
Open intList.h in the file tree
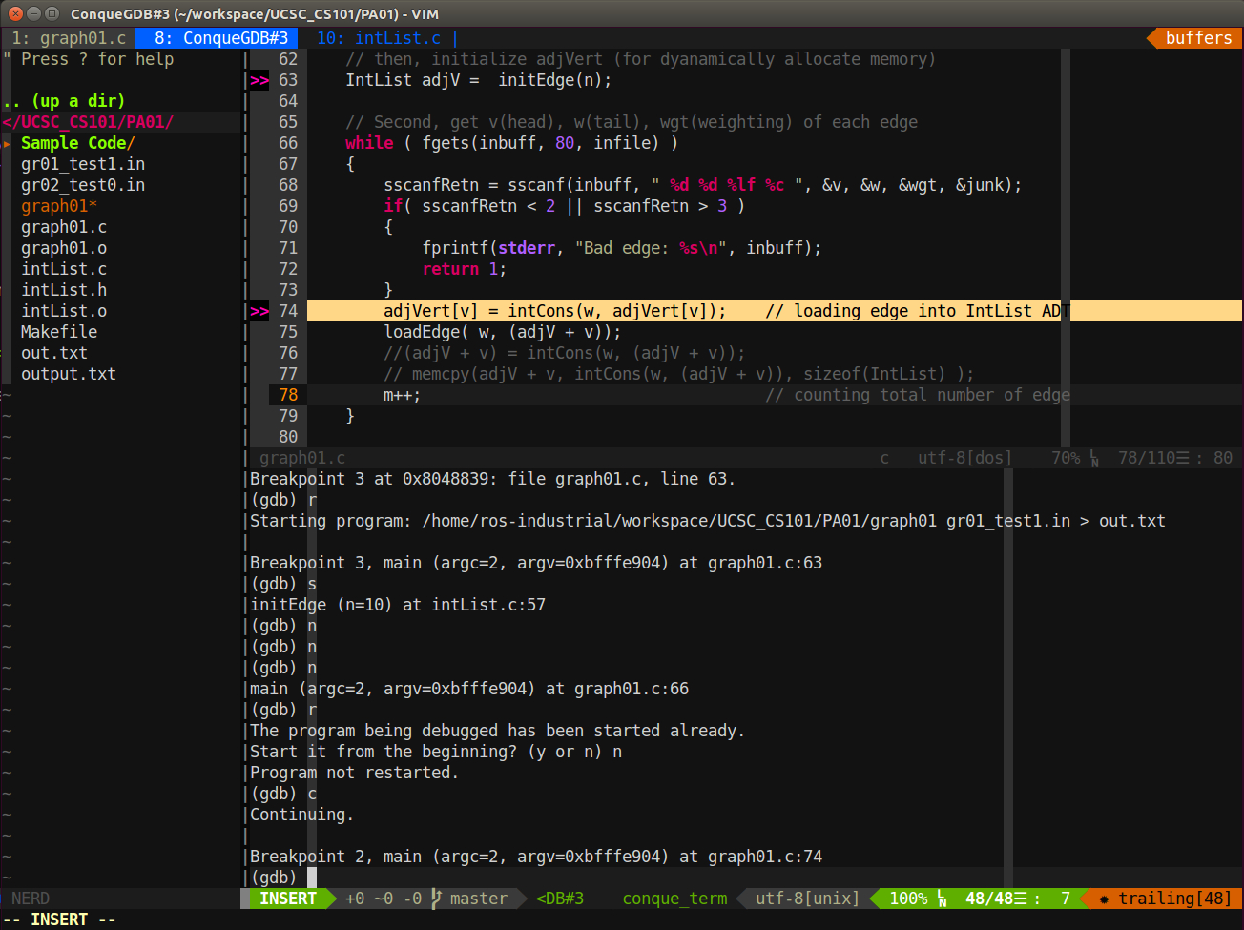(64, 290)
